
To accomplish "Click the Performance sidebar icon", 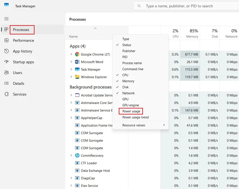I will point(6,40).
